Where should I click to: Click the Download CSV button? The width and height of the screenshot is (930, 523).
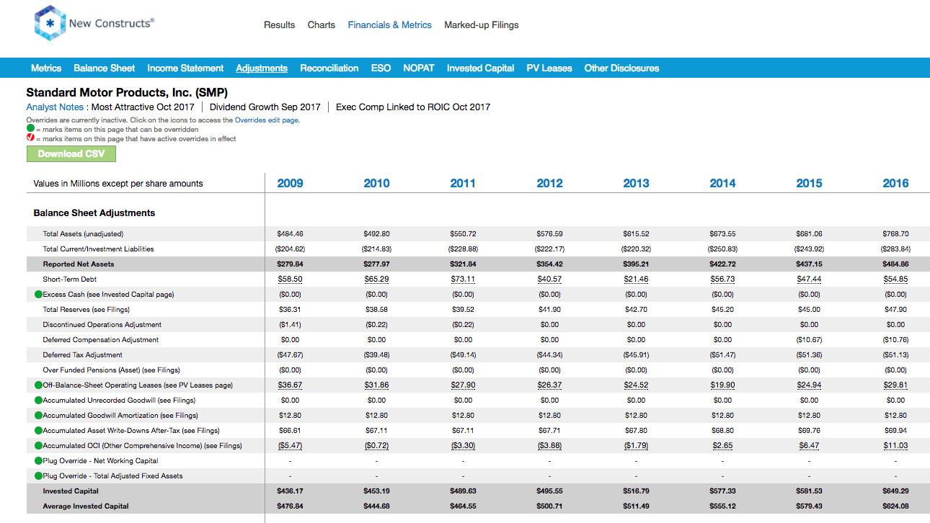point(71,153)
